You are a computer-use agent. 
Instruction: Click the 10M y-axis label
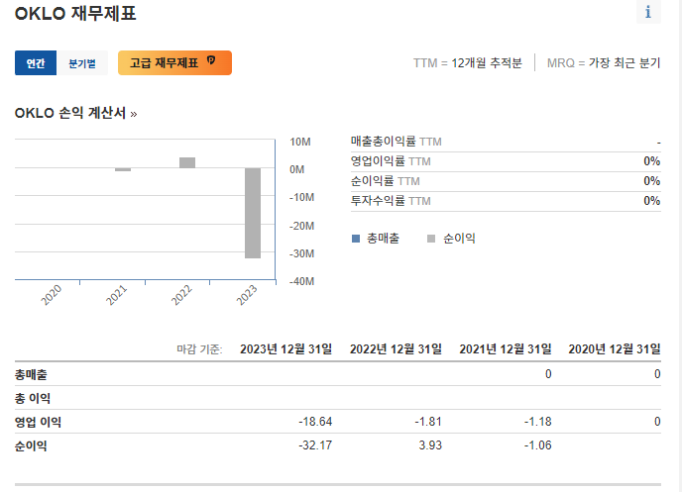pyautogui.click(x=300, y=142)
